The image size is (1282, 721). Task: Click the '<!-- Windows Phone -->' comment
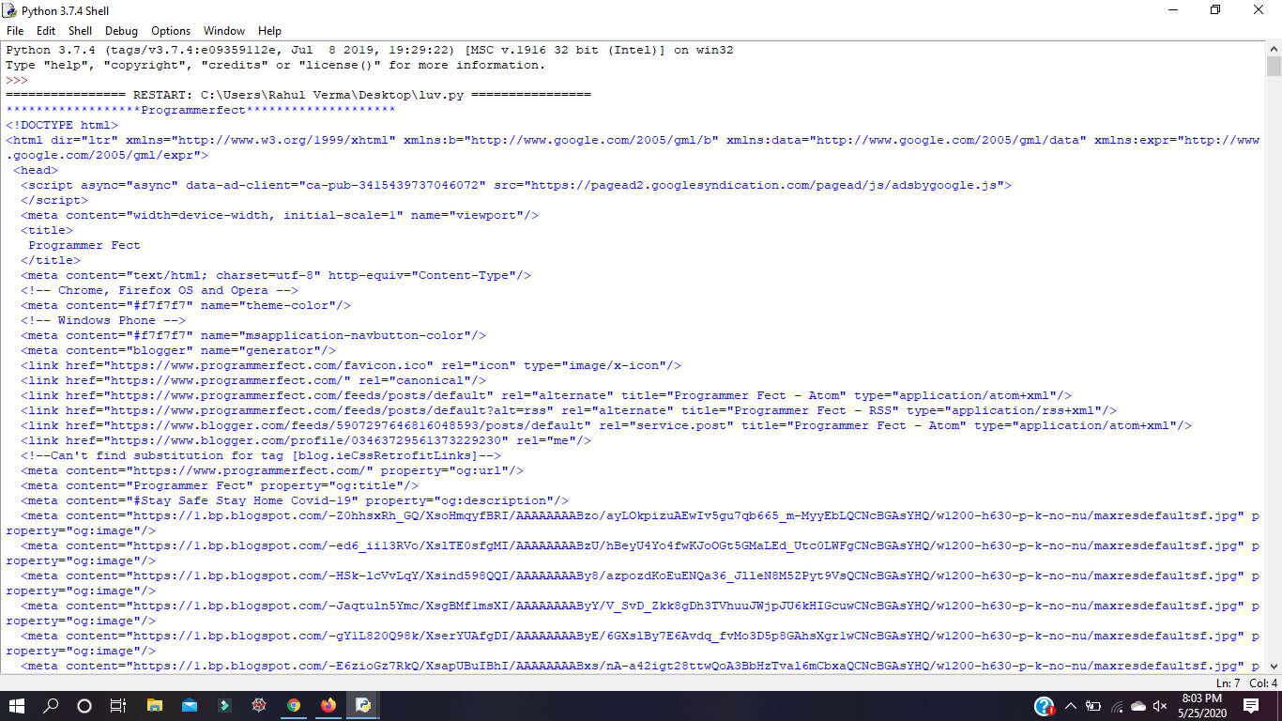point(103,320)
